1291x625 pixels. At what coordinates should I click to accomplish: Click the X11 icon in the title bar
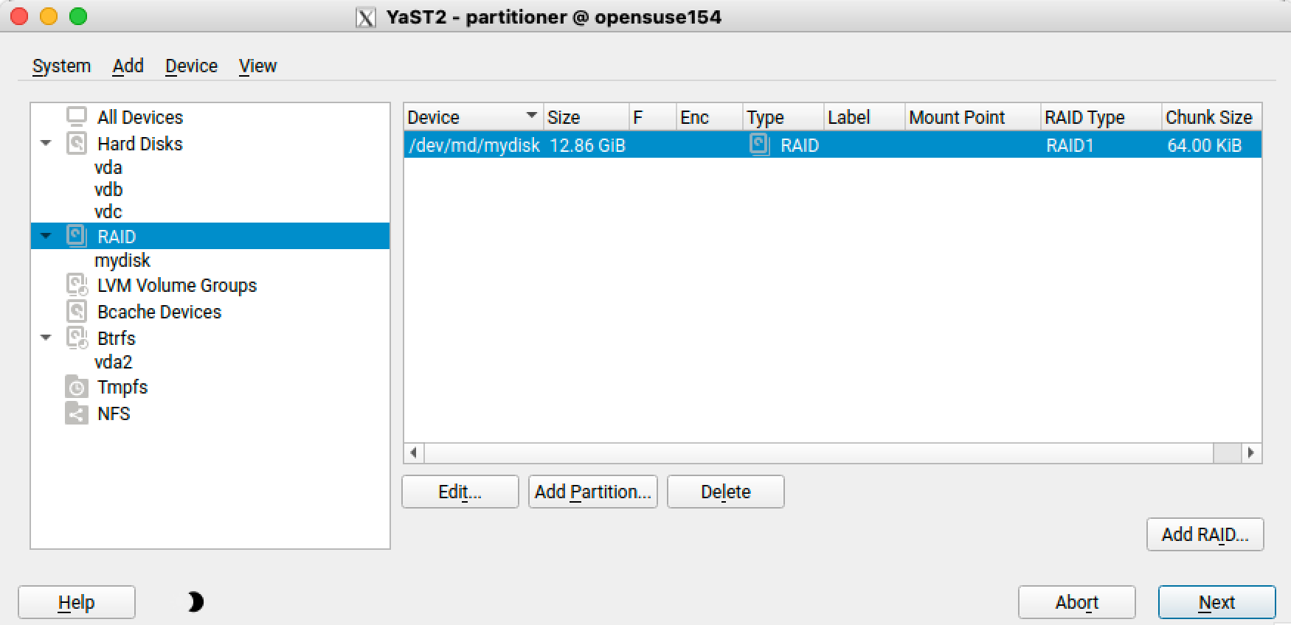(366, 17)
